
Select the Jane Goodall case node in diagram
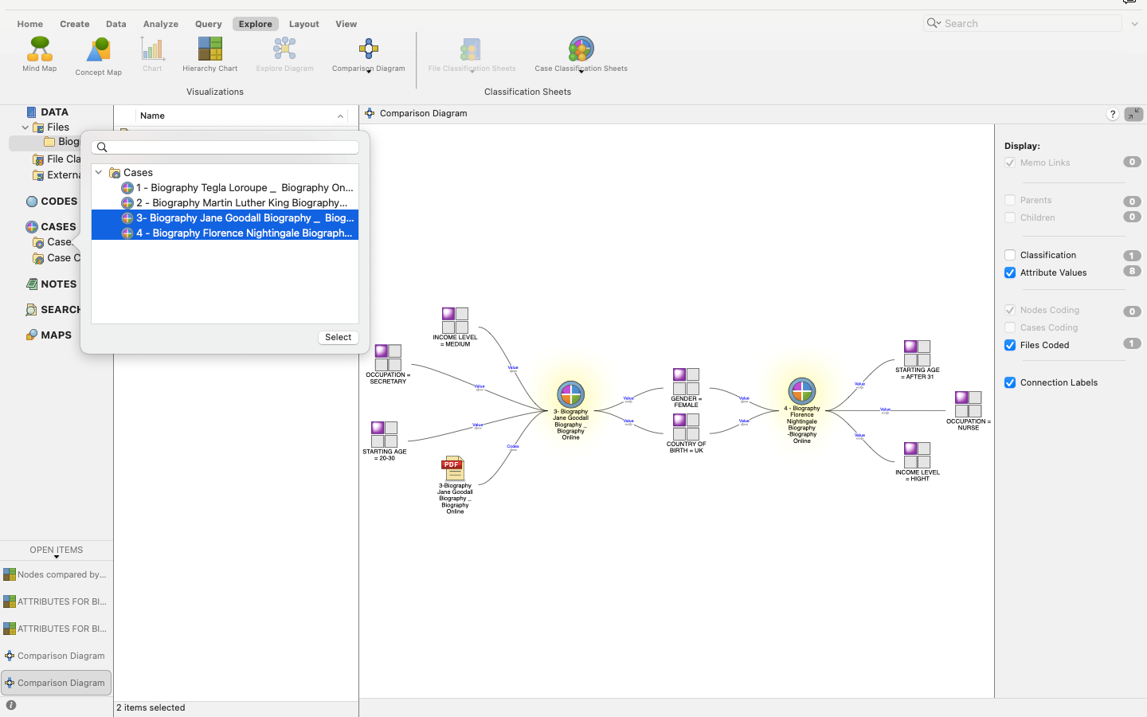click(x=570, y=394)
